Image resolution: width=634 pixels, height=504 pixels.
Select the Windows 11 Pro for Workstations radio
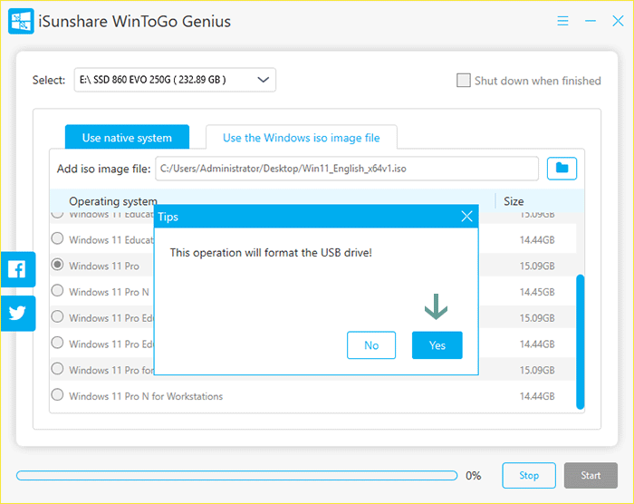[57, 369]
